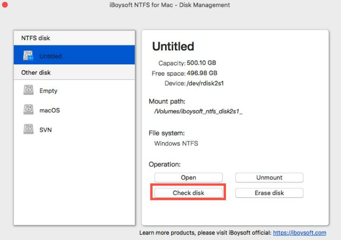Image resolution: width=341 pixels, height=240 pixels.
Task: Visit the iboysoft.com link
Action: (x=300, y=233)
